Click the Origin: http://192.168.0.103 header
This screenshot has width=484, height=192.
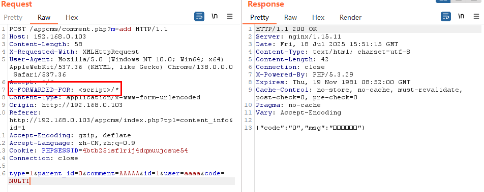pyautogui.click(x=66, y=105)
